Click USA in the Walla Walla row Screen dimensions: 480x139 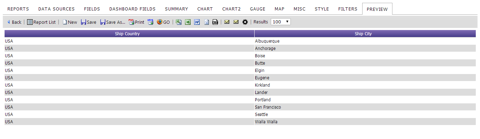tap(9, 122)
